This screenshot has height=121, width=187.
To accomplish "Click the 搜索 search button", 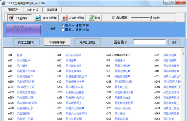I will 174,42.
